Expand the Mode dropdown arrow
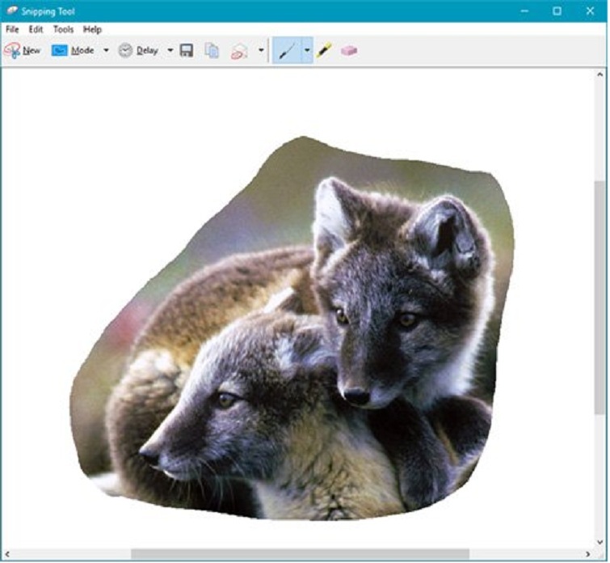Image resolution: width=610 pixels, height=563 pixels. click(x=106, y=50)
